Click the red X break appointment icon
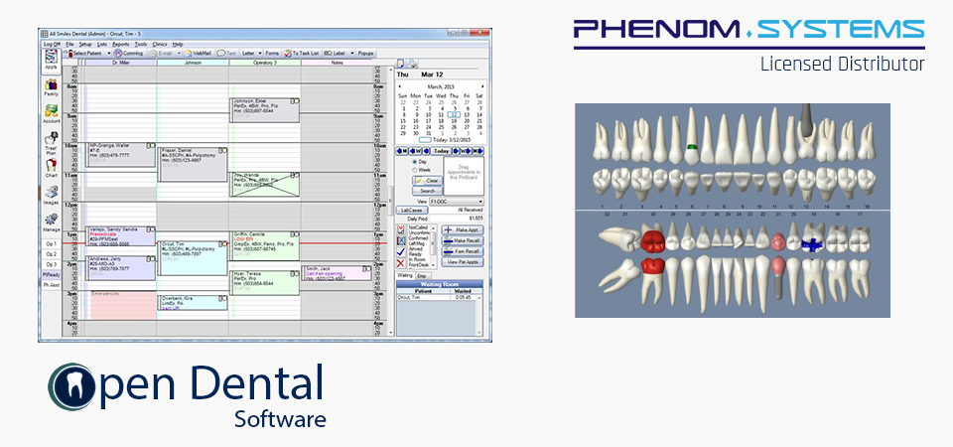 tap(400, 263)
